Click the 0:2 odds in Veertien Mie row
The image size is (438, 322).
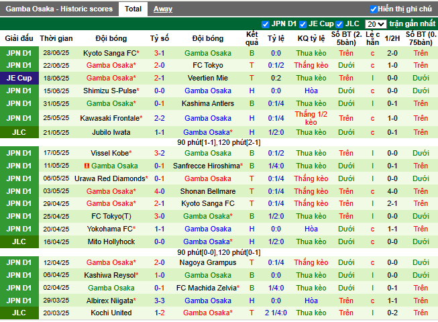276,78
